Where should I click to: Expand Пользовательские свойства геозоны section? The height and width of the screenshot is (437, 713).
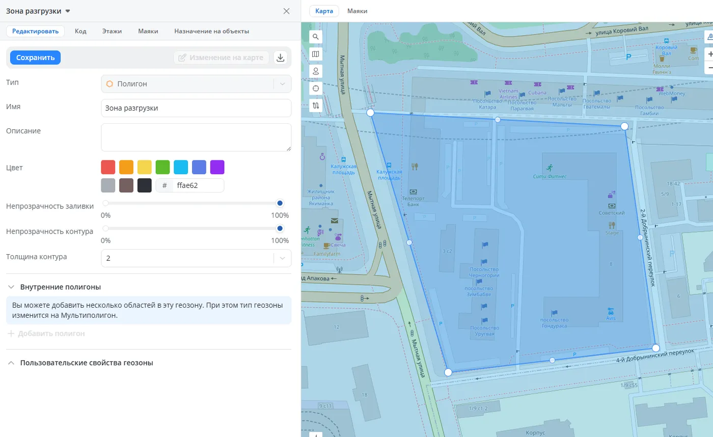(x=11, y=363)
